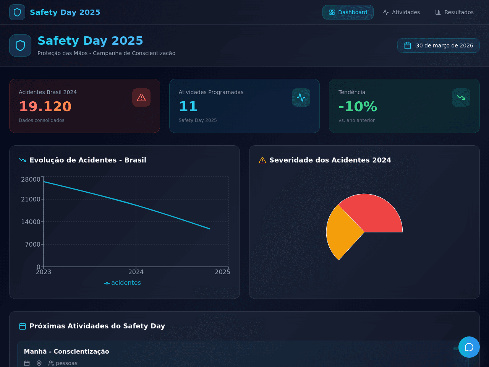Click the location pin icon in Manhã activity row

(39, 363)
